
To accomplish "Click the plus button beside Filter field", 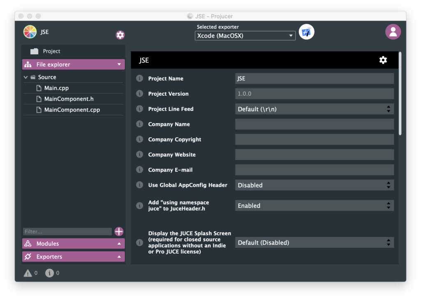I will click(119, 231).
